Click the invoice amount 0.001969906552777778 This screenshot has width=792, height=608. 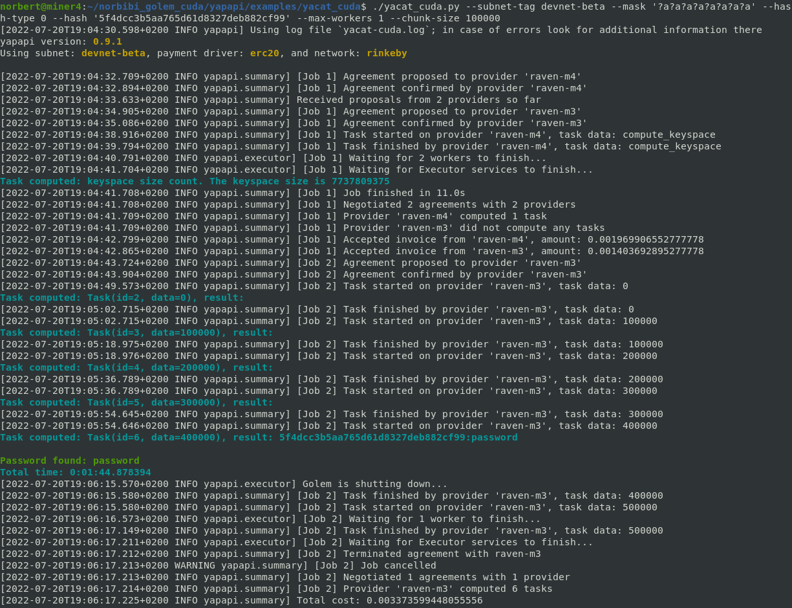point(645,239)
